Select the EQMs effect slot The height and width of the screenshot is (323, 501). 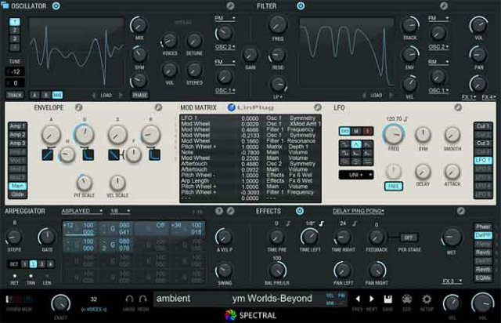pos(483,278)
